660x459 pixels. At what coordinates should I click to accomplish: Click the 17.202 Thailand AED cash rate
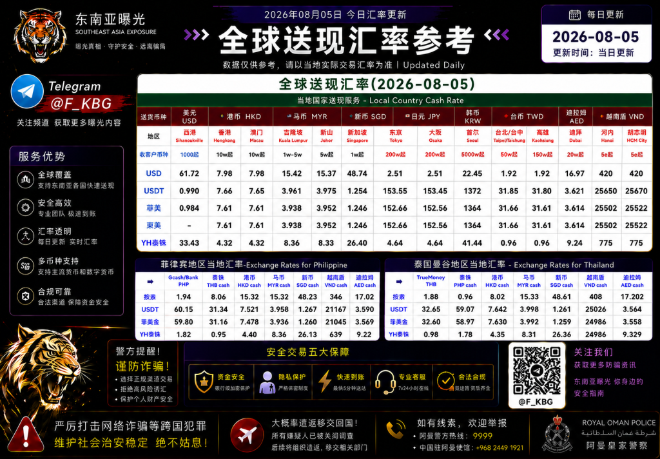tap(632, 297)
